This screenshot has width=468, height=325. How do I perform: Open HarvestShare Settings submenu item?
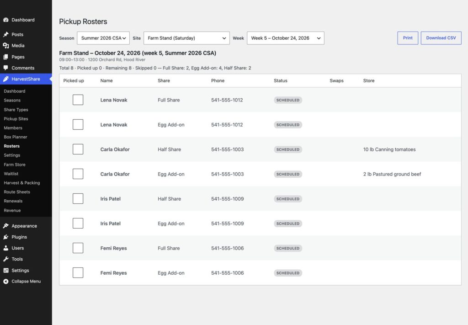tap(12, 155)
